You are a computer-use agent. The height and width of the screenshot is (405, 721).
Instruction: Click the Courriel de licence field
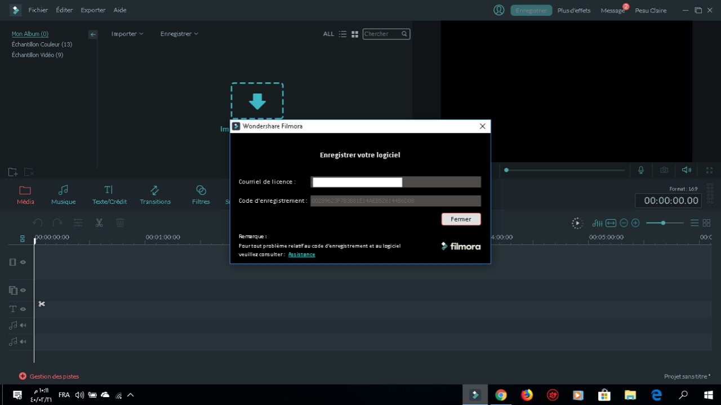[395, 182]
